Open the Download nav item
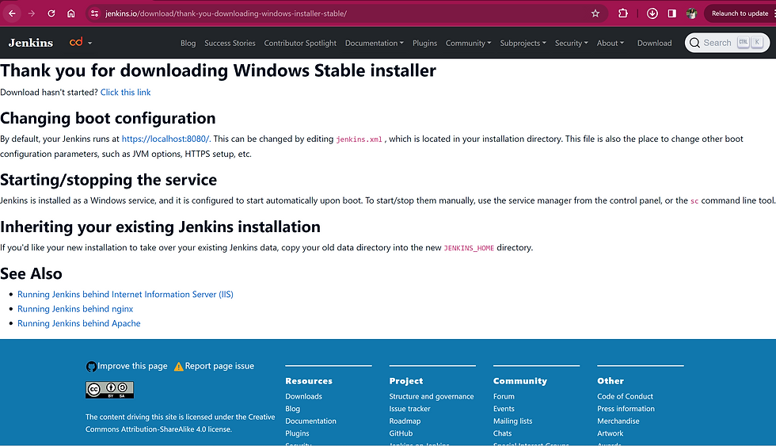 point(654,43)
